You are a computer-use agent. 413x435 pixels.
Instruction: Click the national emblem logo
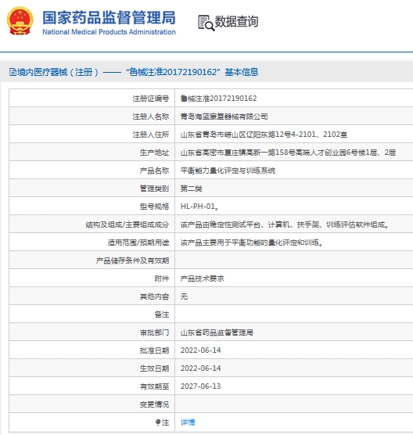tap(20, 21)
